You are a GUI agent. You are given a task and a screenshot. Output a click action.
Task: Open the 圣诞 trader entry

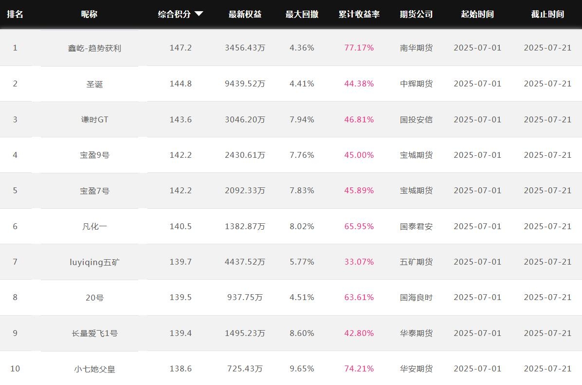[94, 84]
